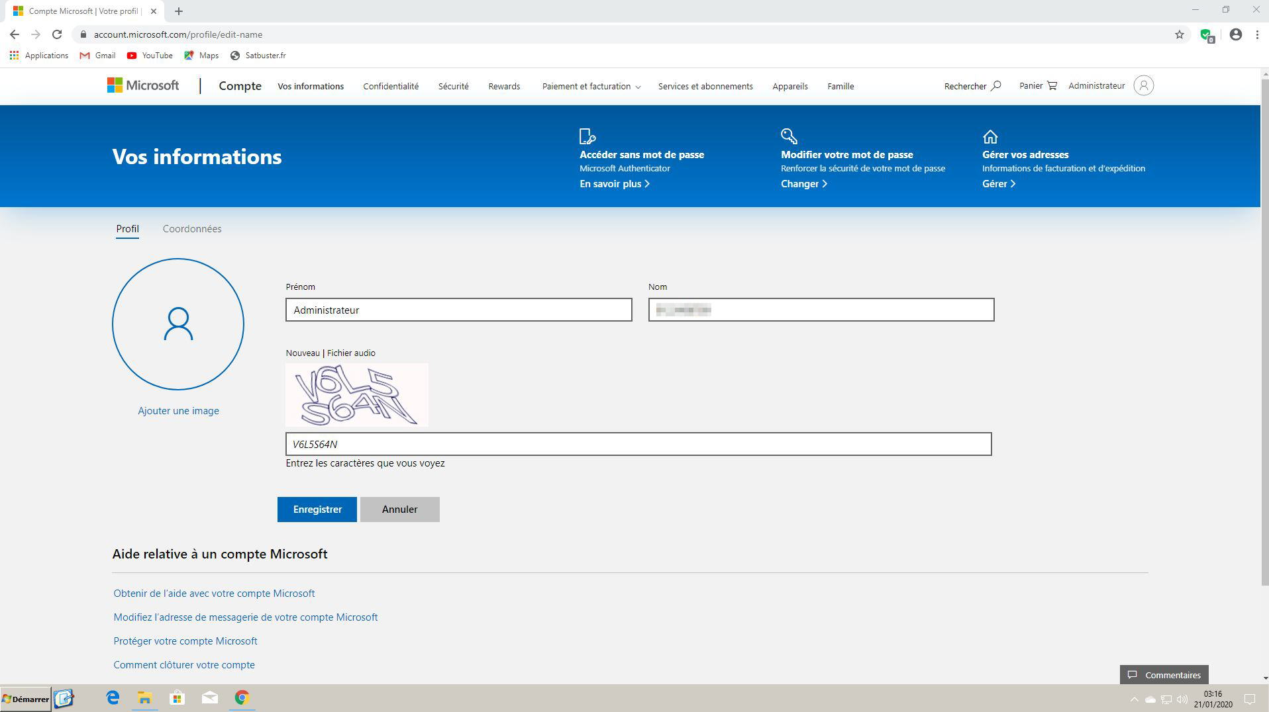Open Protéger votre compte Microsoft link
Screen dimensions: 1269x712
[185, 641]
